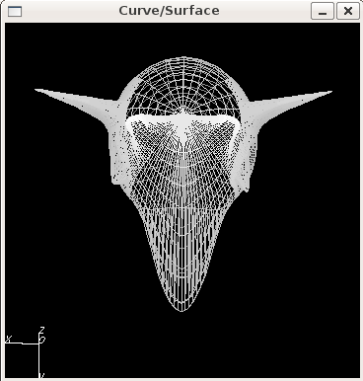The image size is (363, 381).
Task: Minimize the Curve/Surface window
Action: (323, 11)
